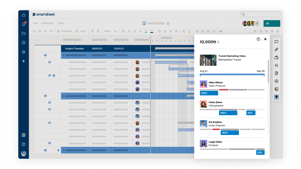This screenshot has height=169, width=301.
Task: Open the 10,000ft panel options menu
Action: 218,42
